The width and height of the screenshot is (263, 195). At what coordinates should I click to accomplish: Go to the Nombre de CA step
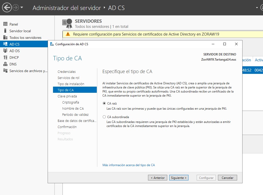pyautogui.click(x=73, y=108)
